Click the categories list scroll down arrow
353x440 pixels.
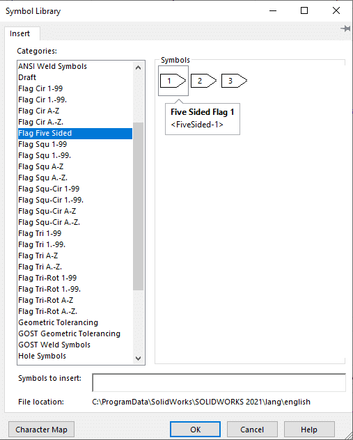click(x=138, y=358)
